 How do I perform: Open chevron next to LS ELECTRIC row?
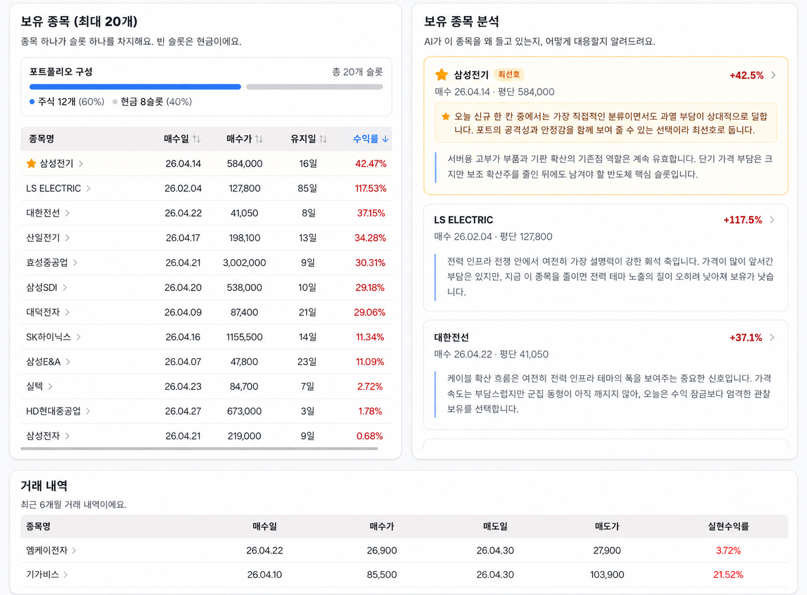click(88, 188)
